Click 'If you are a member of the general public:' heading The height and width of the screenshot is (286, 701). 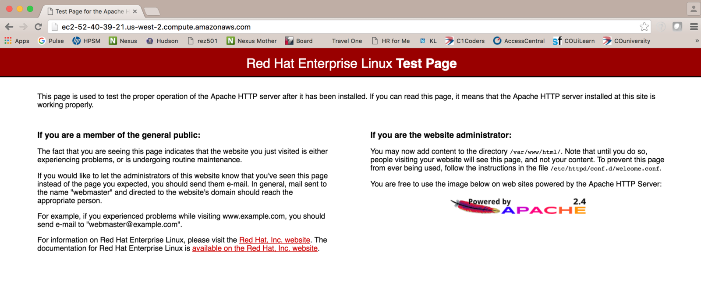click(x=119, y=135)
